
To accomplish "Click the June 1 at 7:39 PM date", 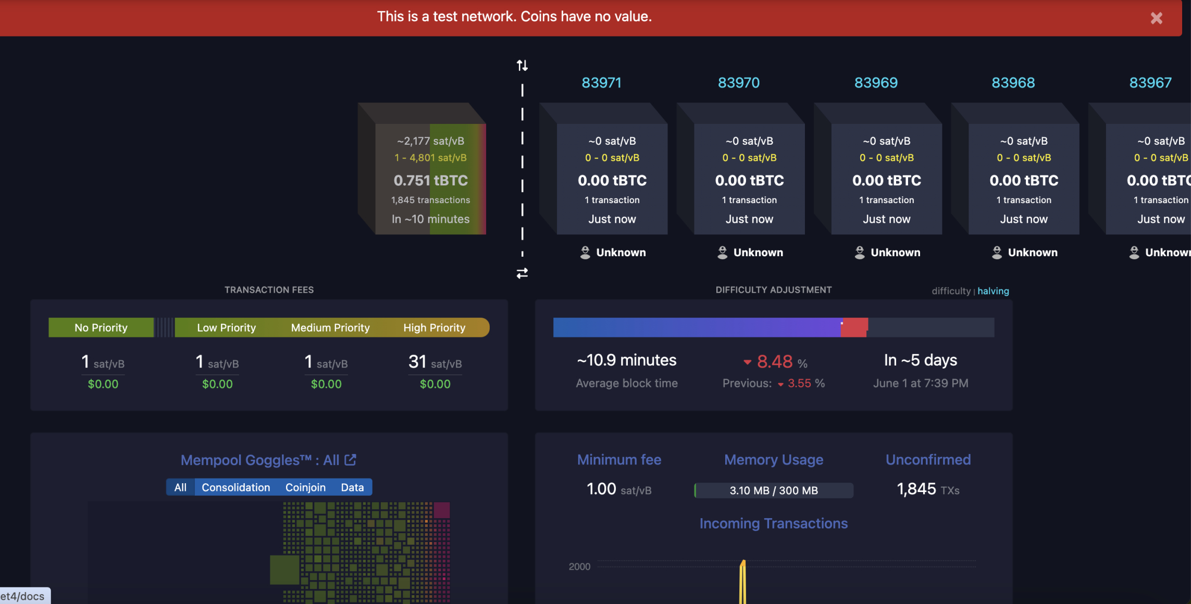I will 921,383.
